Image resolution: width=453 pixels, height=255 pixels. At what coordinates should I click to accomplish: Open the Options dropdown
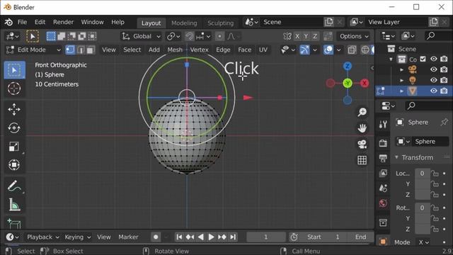pos(354,36)
